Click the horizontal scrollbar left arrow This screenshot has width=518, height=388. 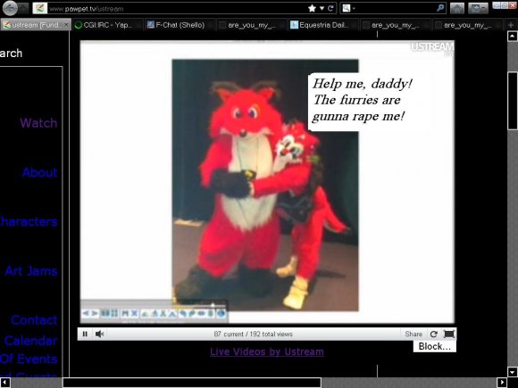(5, 383)
